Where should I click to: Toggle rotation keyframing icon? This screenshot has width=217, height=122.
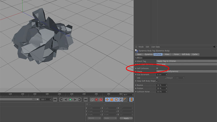pos(116,99)
